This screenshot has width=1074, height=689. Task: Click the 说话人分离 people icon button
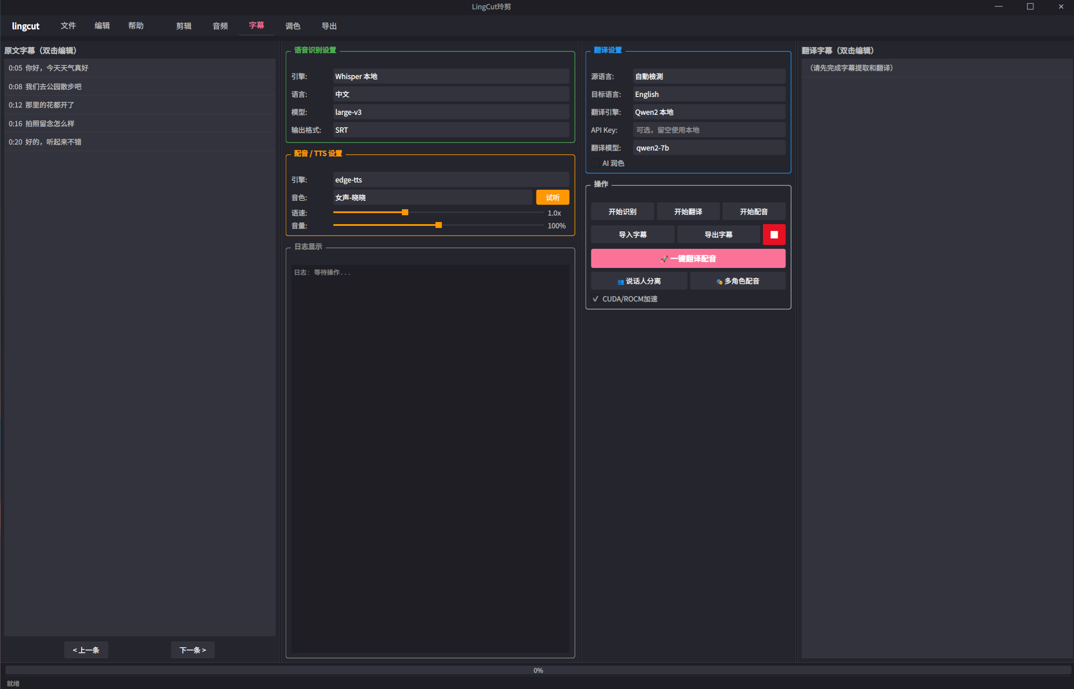coord(639,281)
